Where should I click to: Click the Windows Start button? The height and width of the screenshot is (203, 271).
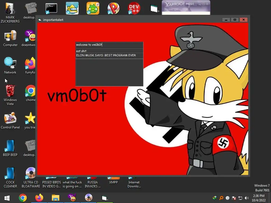tap(7, 198)
